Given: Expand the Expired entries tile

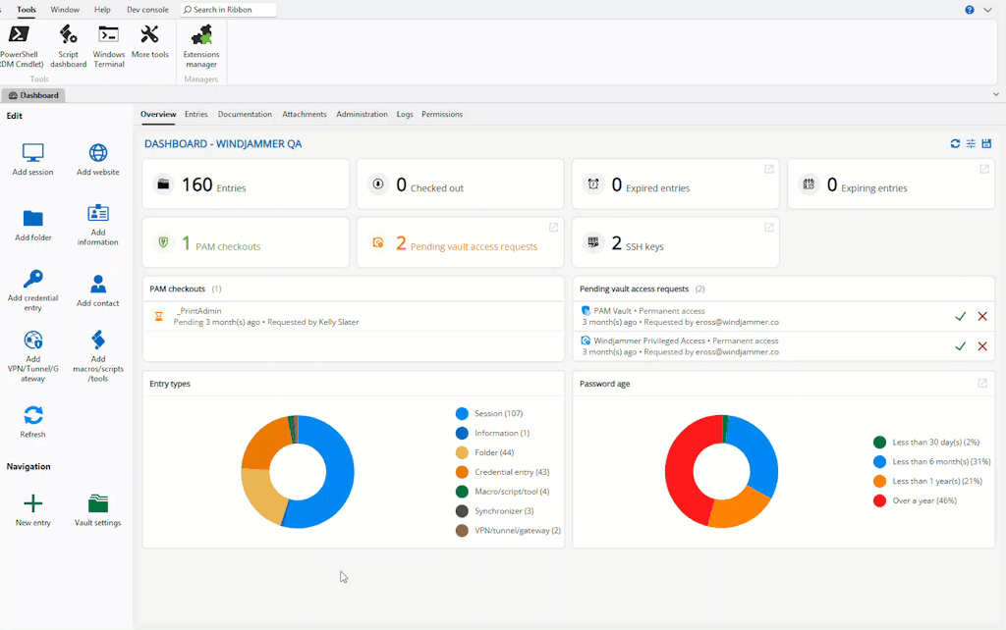Looking at the screenshot, I should click(x=767, y=169).
